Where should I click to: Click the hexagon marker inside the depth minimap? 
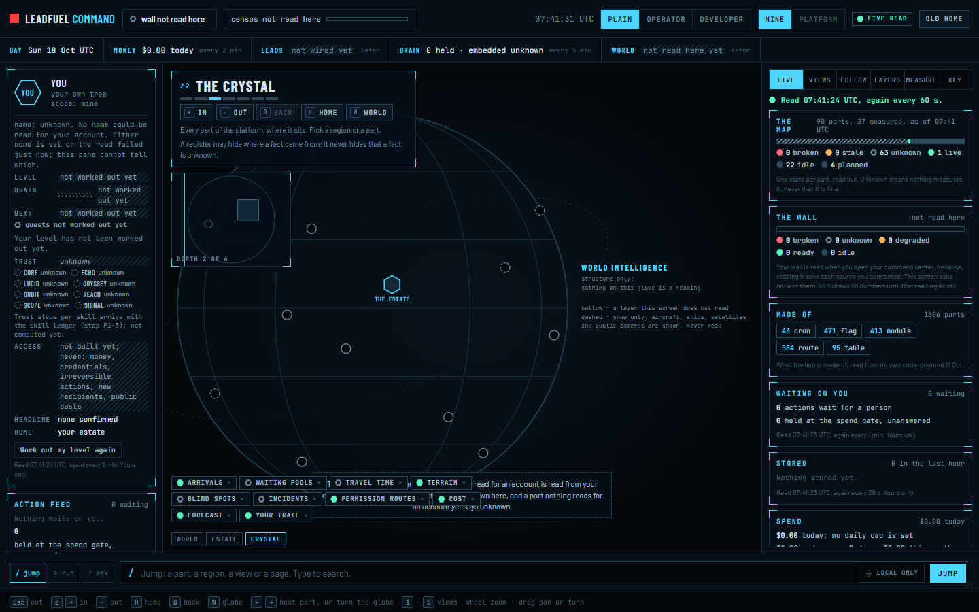point(209,224)
